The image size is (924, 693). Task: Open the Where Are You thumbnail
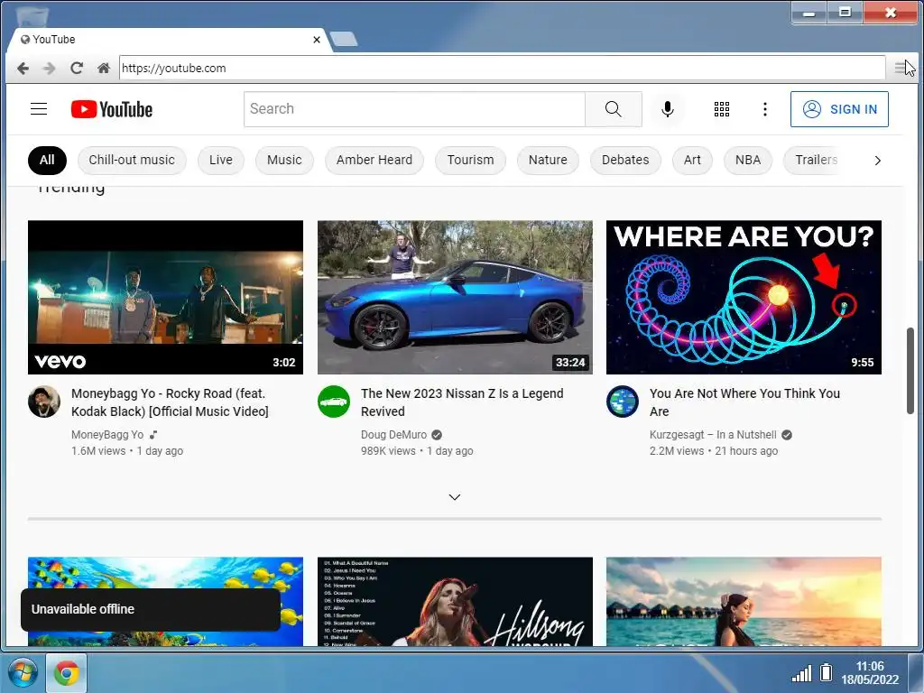(x=744, y=298)
